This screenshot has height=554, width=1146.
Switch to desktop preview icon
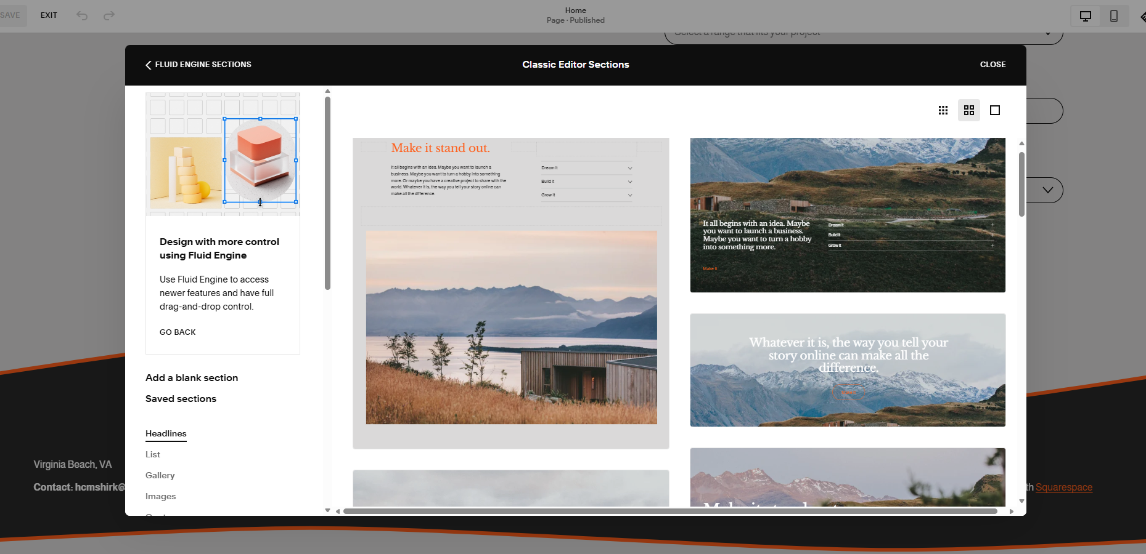point(1086,16)
